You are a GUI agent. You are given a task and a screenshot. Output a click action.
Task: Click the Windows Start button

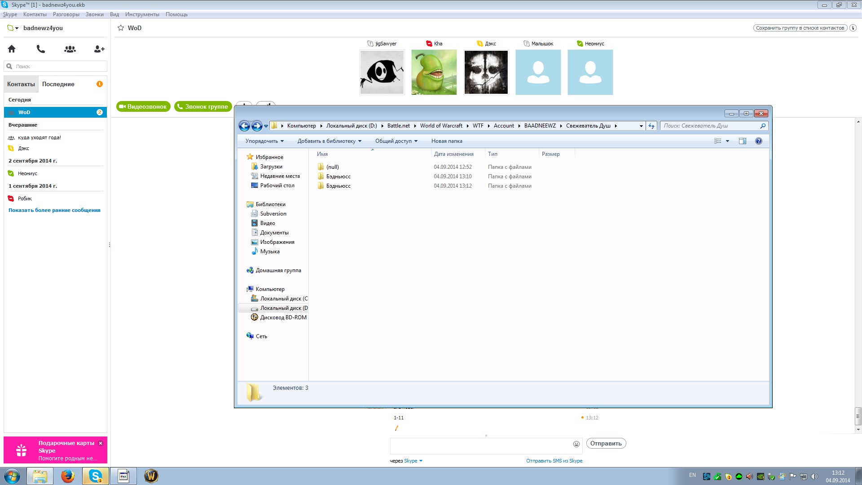coord(12,476)
